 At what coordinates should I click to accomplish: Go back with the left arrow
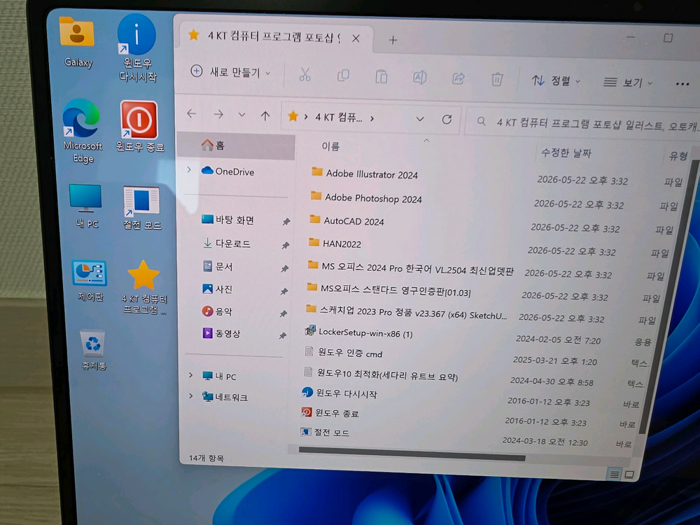(x=192, y=113)
